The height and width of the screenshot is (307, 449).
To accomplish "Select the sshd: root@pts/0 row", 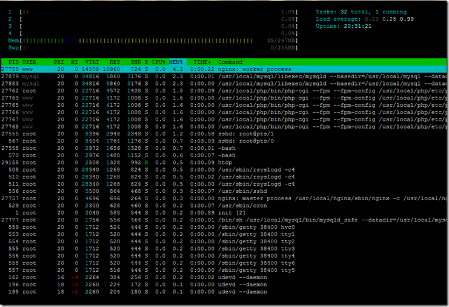I will pyautogui.click(x=224, y=141).
